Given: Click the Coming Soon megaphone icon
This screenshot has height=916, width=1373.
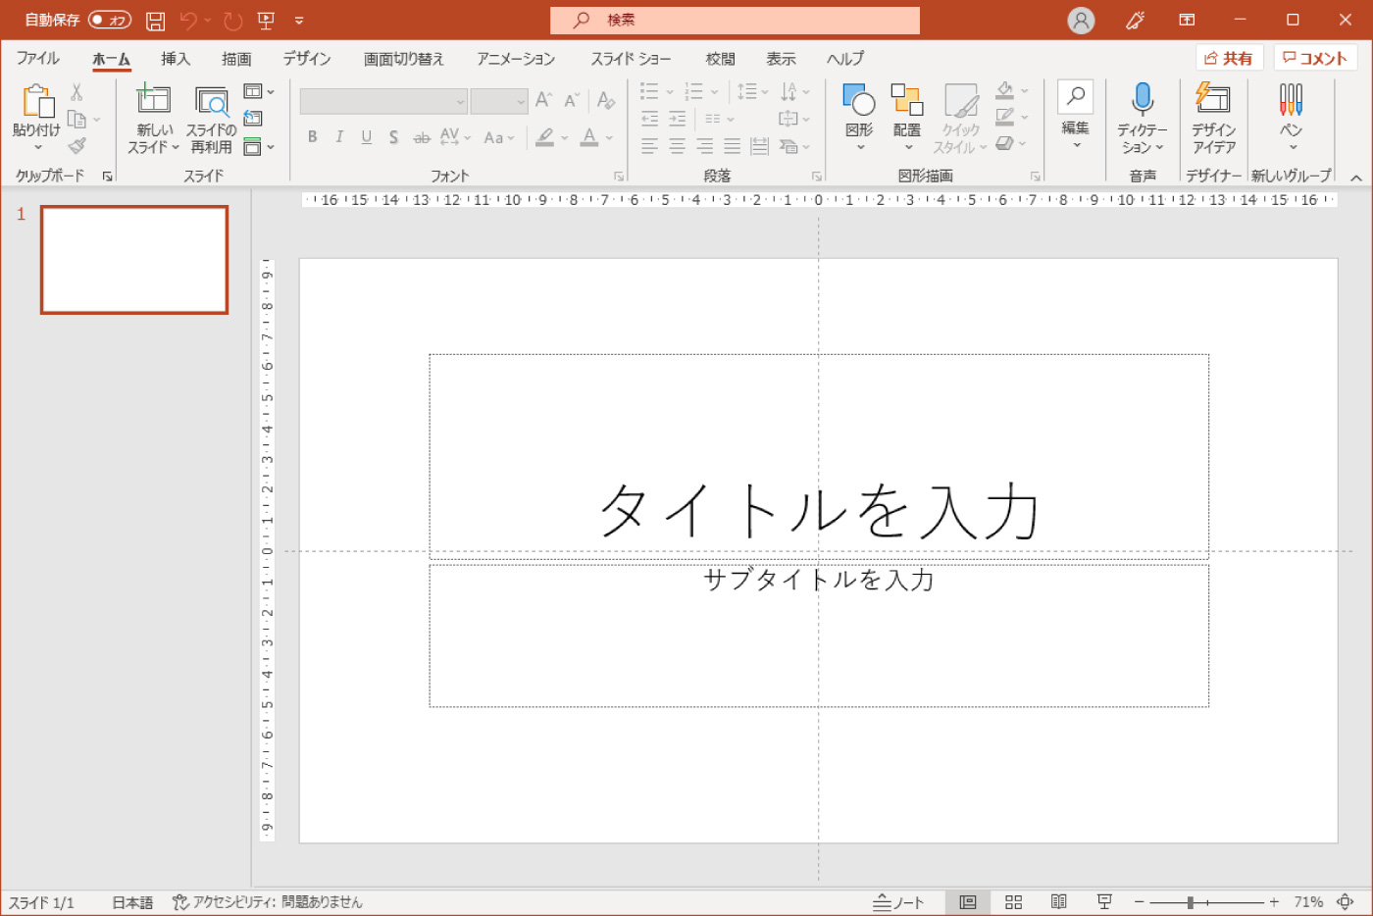Looking at the screenshot, I should pos(1136,20).
